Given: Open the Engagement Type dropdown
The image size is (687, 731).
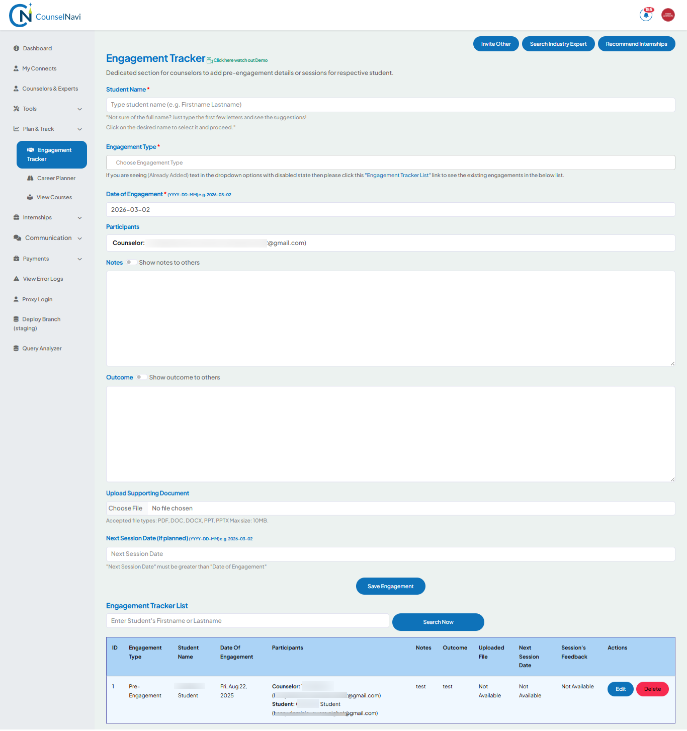Looking at the screenshot, I should pos(390,162).
